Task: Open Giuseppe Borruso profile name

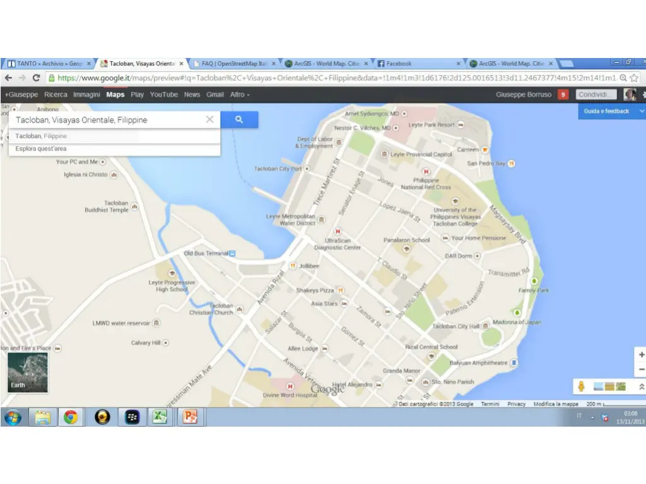Action: tap(523, 95)
